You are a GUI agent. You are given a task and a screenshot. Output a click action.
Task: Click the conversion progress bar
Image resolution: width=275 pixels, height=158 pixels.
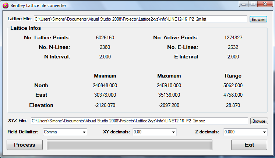[x=130, y=145]
